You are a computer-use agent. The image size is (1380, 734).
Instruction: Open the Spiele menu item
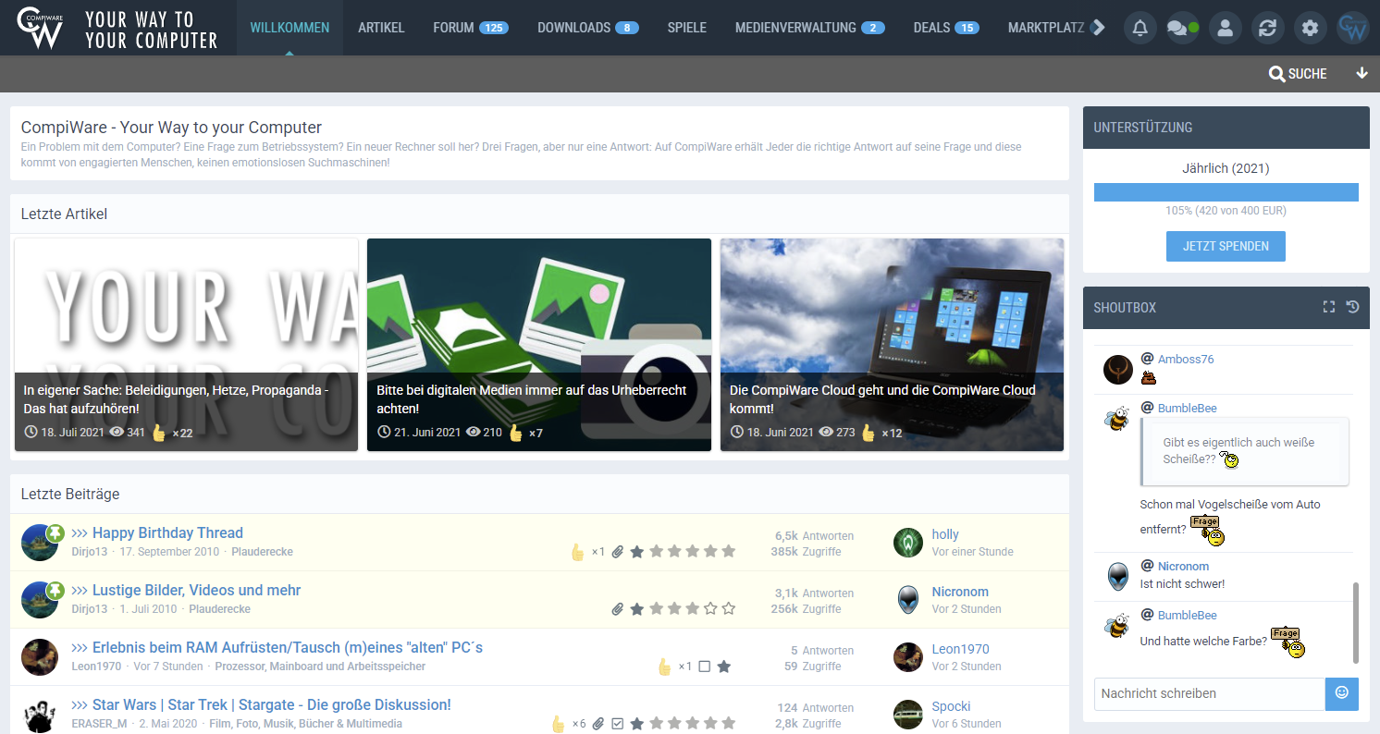(687, 28)
